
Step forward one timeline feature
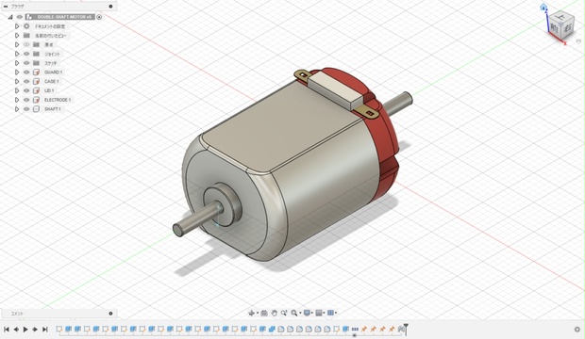click(35, 330)
